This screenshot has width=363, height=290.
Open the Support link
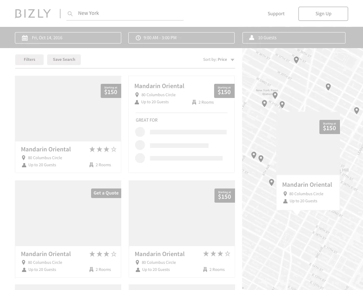tap(276, 14)
